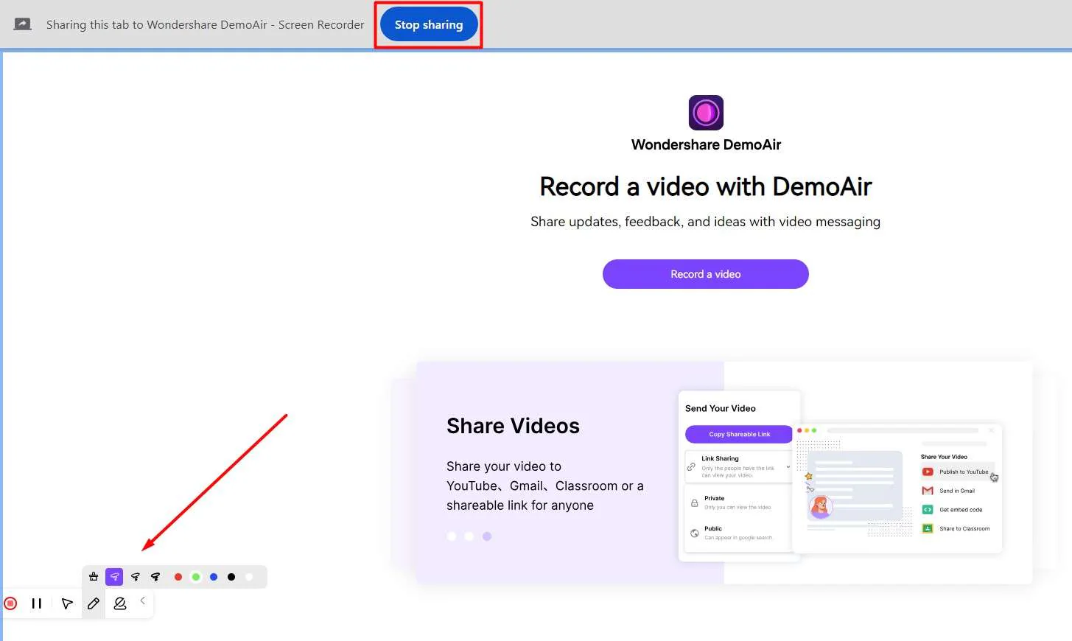This screenshot has width=1072, height=641.
Task: Select the purple active carousel dot
Action: (x=487, y=536)
